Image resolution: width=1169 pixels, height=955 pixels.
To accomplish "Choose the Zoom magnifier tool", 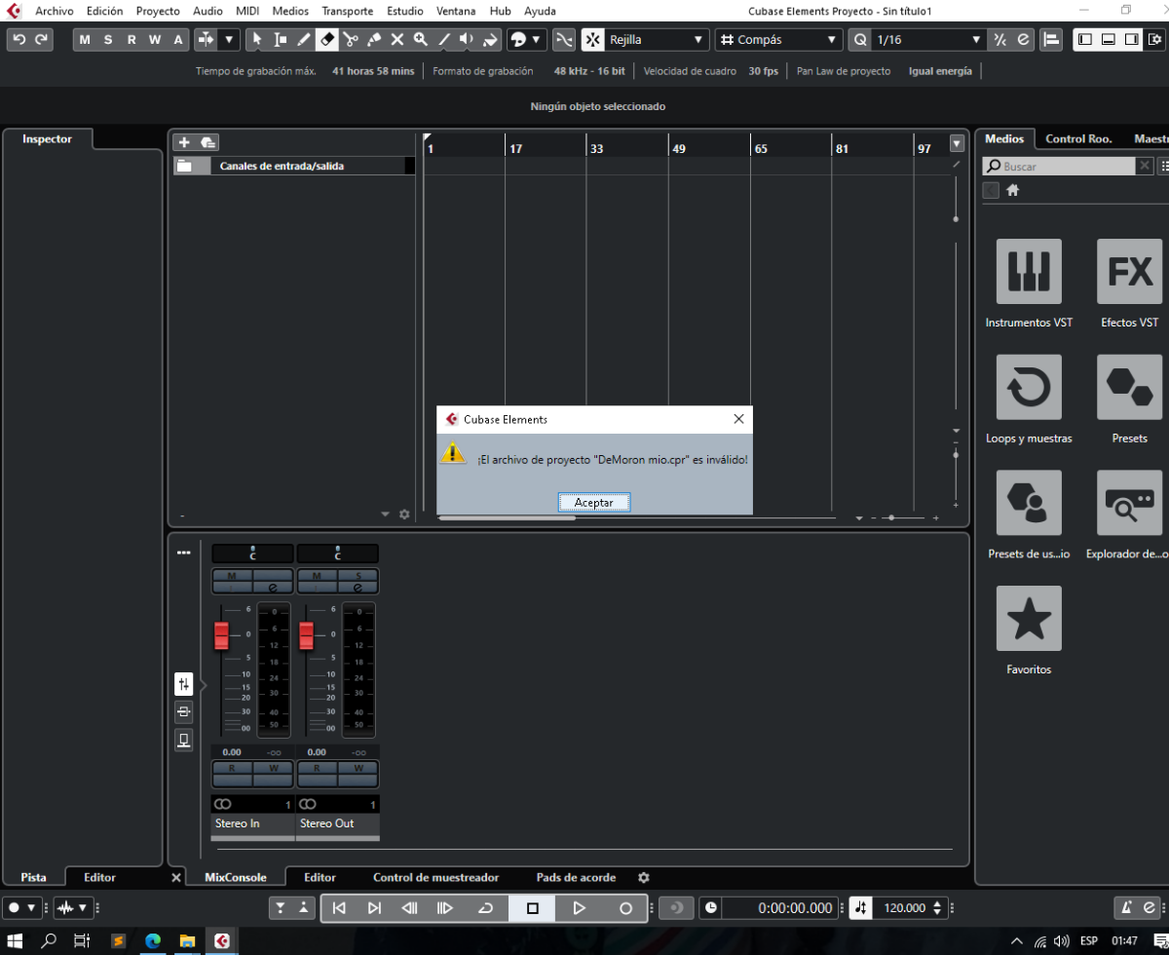I will [421, 40].
